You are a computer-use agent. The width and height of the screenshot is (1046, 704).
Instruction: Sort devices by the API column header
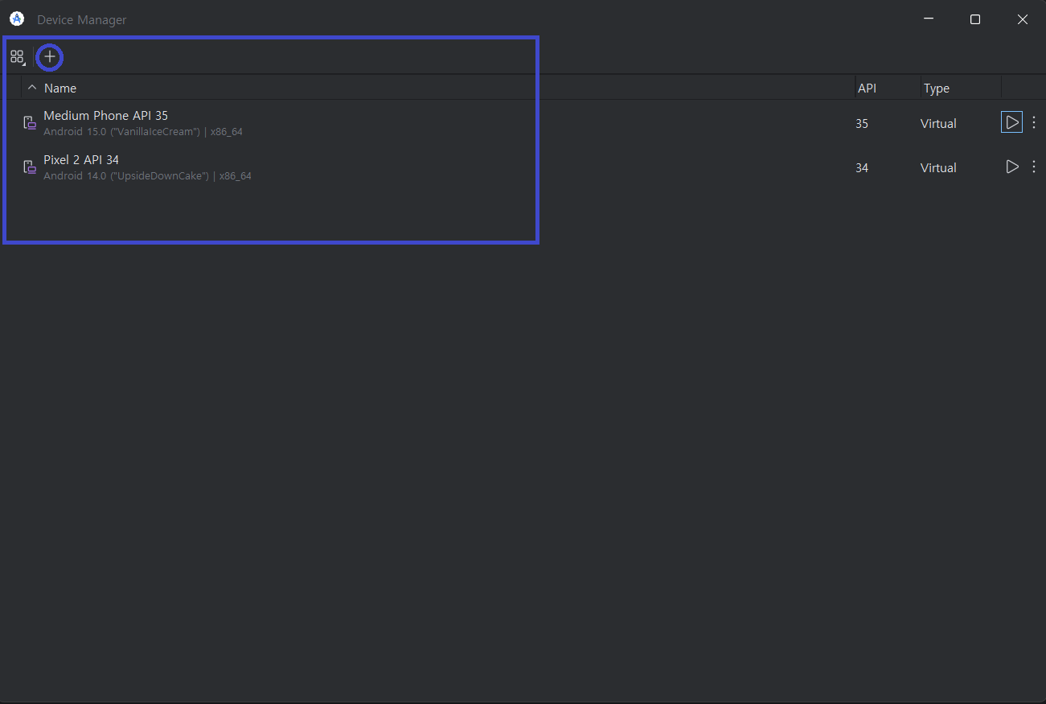click(x=867, y=89)
